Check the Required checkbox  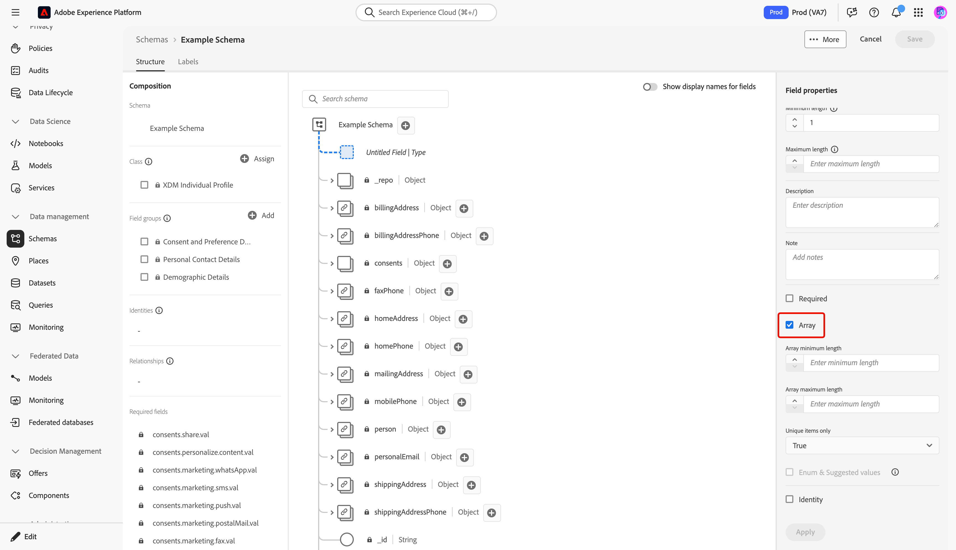click(789, 299)
